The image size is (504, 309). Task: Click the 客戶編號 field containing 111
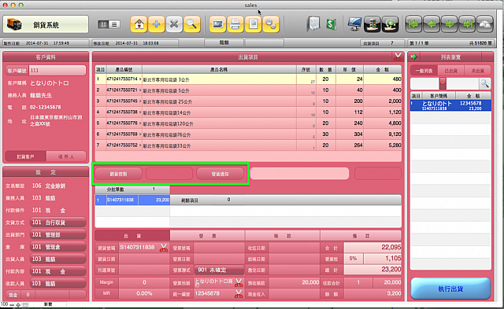57,70
